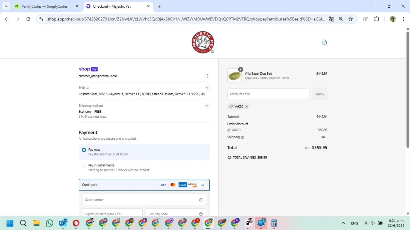Click the Shop Pay logo

tap(88, 69)
